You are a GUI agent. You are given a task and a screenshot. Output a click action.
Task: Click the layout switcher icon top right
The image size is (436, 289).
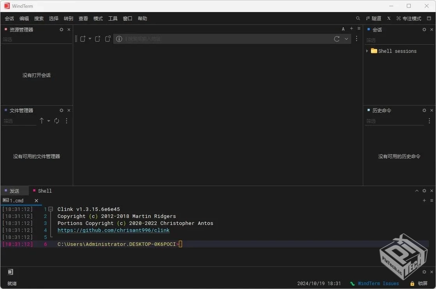click(x=430, y=18)
